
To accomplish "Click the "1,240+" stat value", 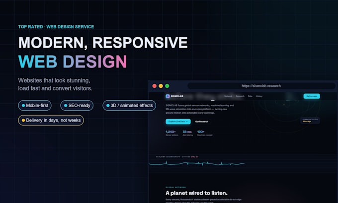I will click(x=170, y=132).
